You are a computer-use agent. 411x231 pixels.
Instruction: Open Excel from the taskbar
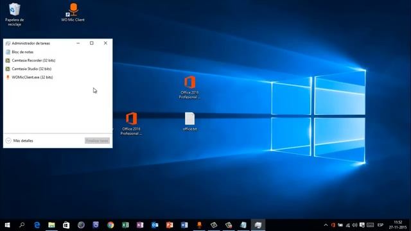pos(125,225)
